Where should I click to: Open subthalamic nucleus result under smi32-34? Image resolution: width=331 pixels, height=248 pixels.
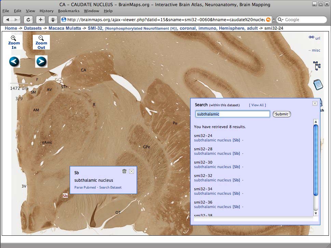point(217,193)
